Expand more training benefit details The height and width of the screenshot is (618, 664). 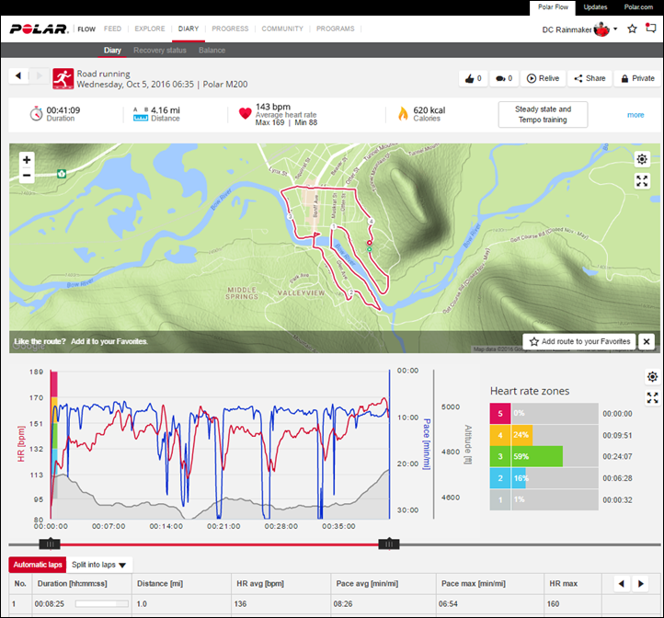point(635,115)
